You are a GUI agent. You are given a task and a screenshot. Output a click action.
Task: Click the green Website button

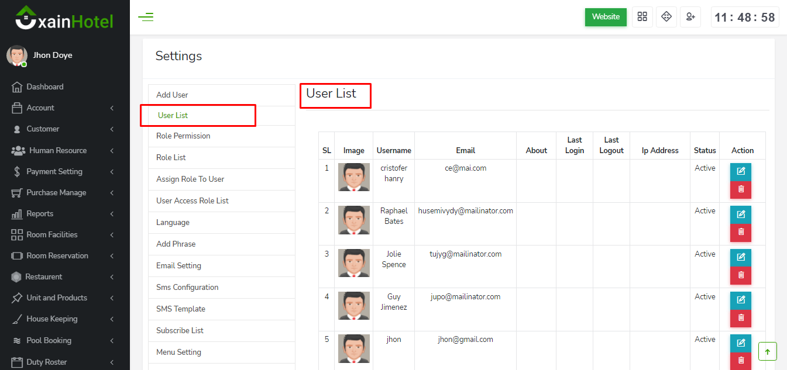606,17
